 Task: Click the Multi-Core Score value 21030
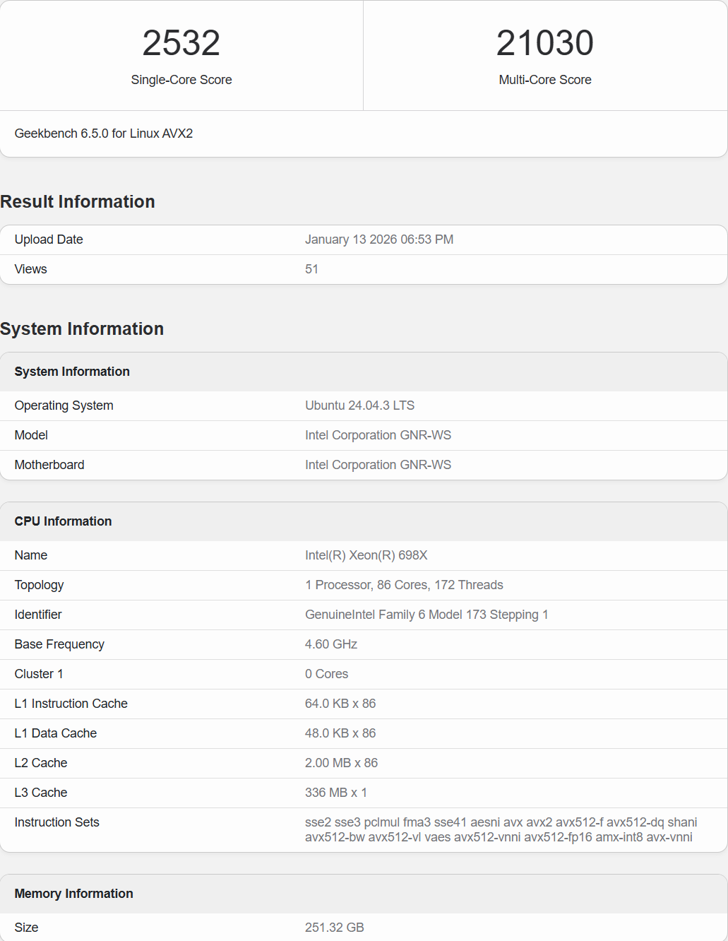[544, 42]
